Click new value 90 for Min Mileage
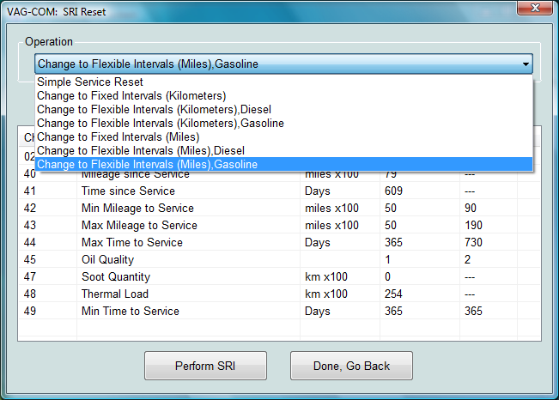 [471, 209]
